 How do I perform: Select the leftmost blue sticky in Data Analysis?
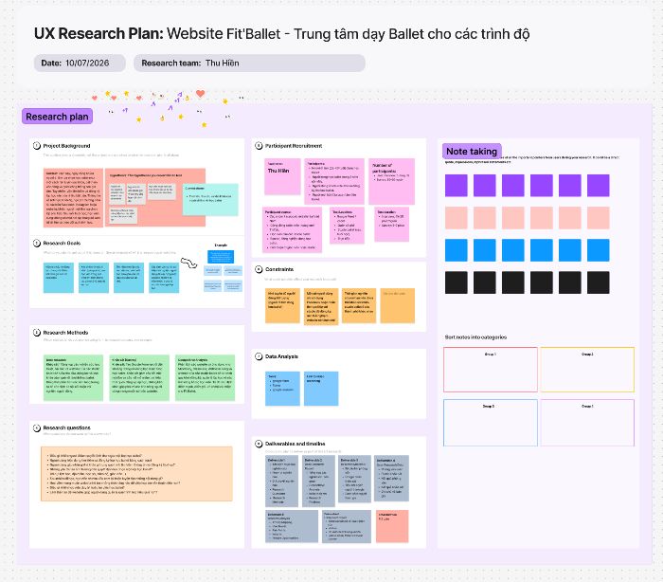[x=282, y=389]
